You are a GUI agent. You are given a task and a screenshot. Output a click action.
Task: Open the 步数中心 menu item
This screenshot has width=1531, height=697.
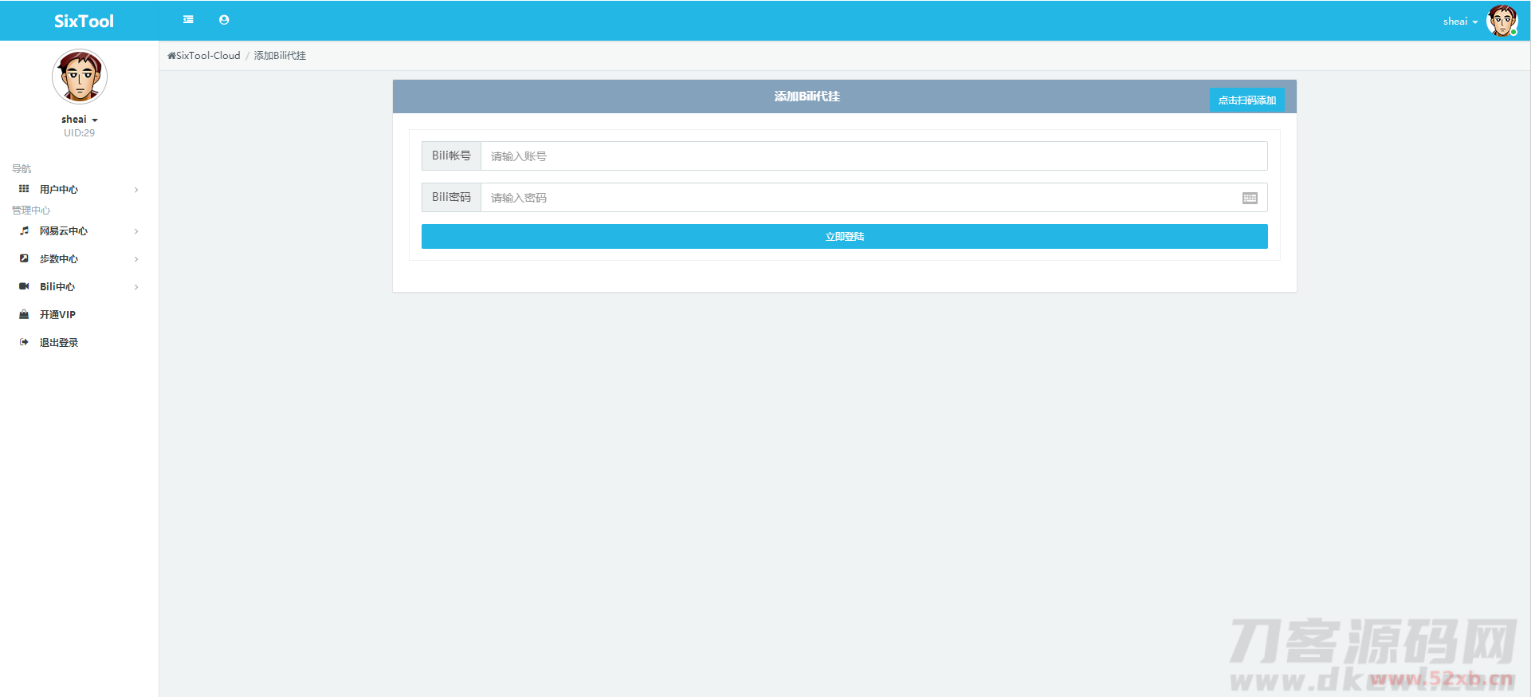pos(59,259)
